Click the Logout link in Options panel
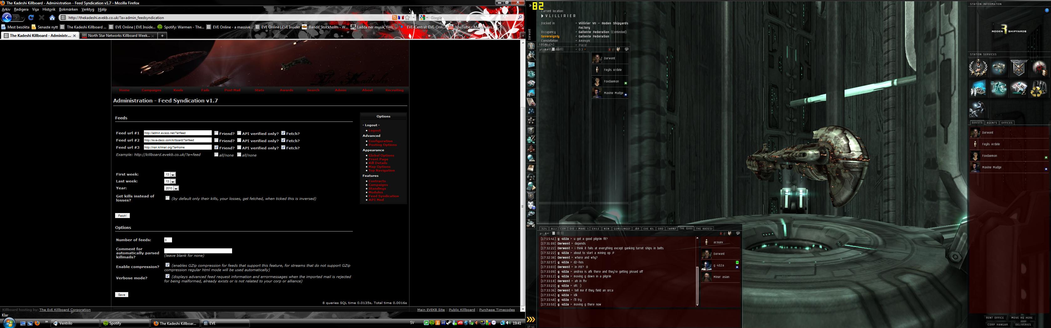 tap(374, 130)
